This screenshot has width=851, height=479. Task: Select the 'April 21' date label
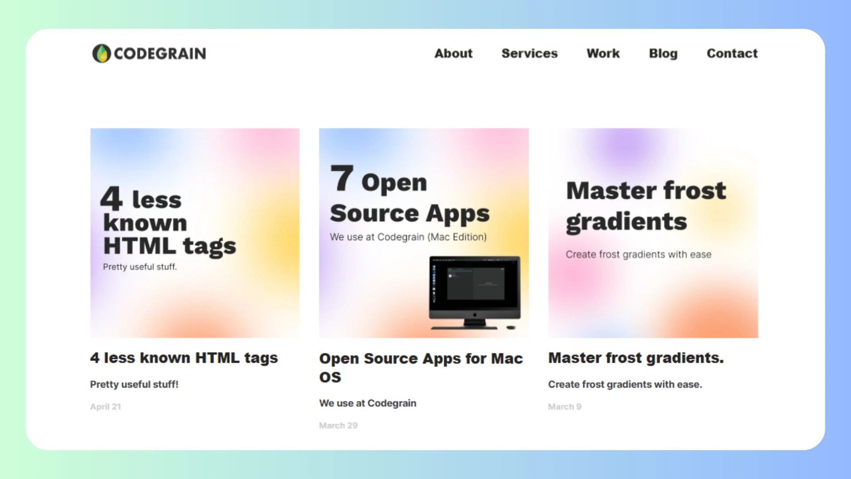tap(105, 406)
